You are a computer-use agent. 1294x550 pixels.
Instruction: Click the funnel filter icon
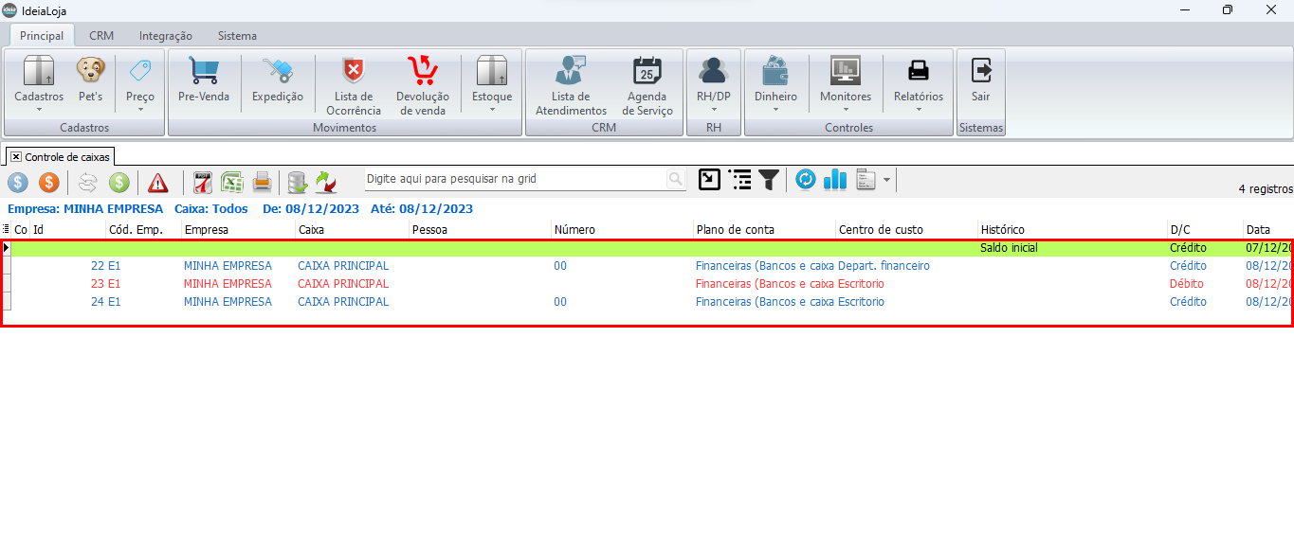tap(769, 179)
